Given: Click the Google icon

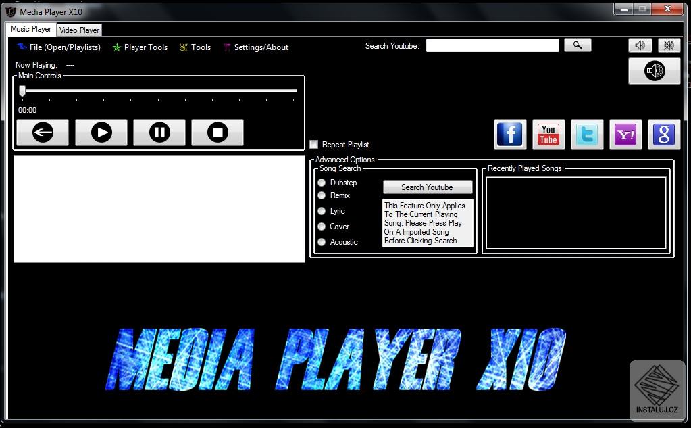Looking at the screenshot, I should point(663,135).
